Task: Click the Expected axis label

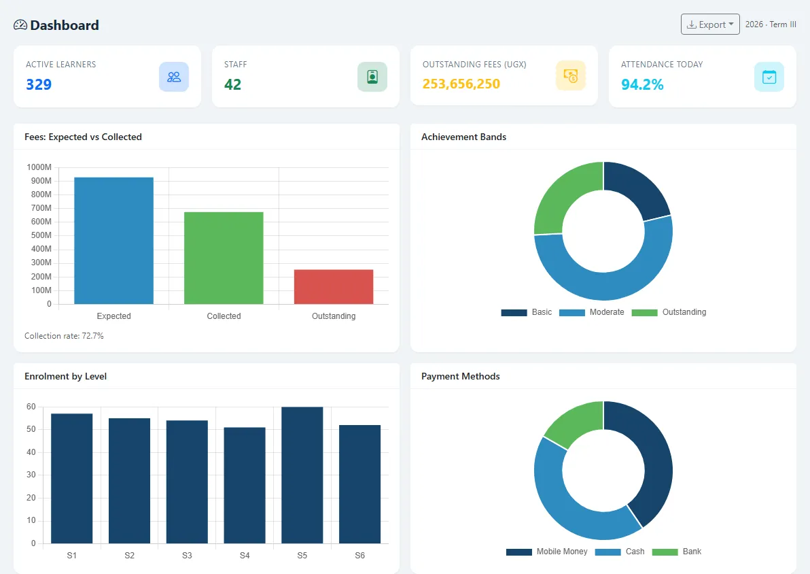Action: pos(113,316)
